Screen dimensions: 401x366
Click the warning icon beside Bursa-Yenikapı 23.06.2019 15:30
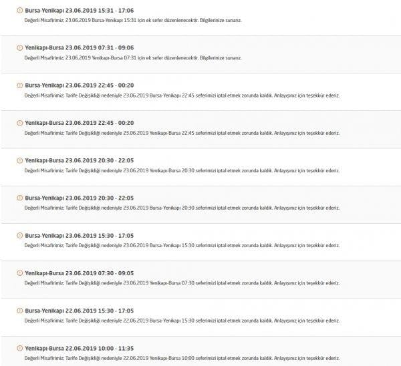pyautogui.click(x=18, y=236)
